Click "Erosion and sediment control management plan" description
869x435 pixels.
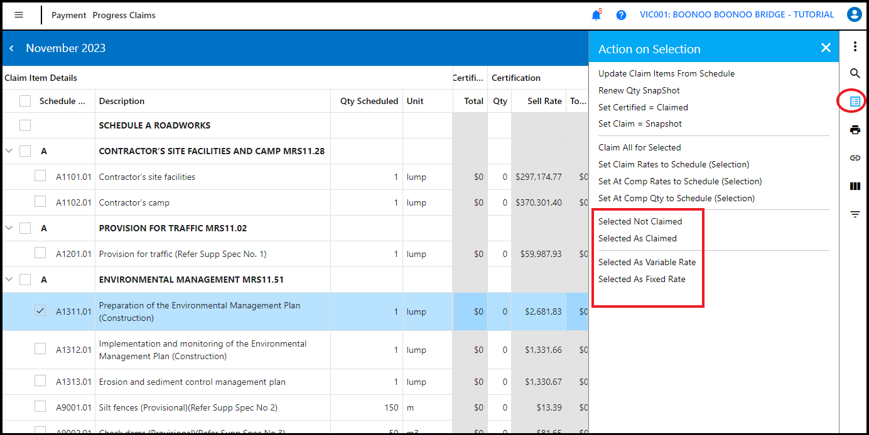click(192, 382)
